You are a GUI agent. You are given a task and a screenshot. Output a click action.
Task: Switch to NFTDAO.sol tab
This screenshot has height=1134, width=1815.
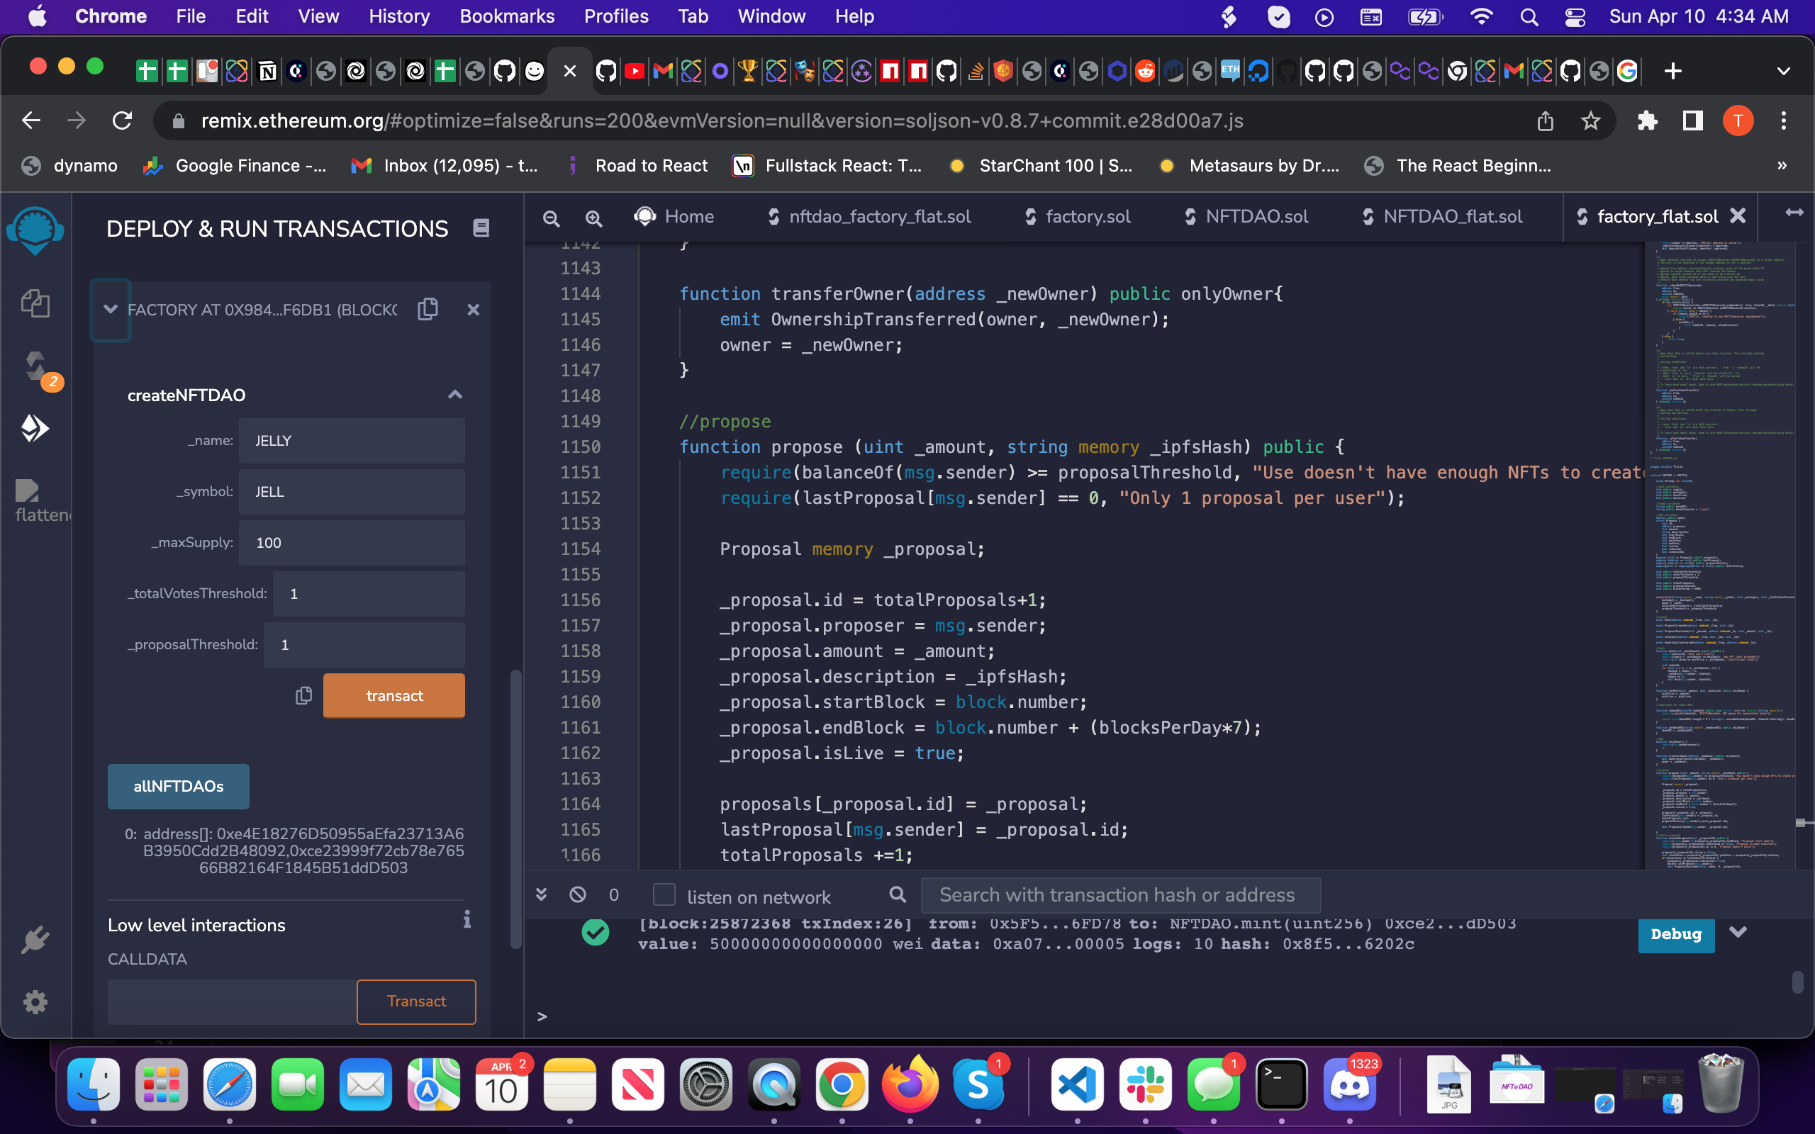(x=1246, y=217)
